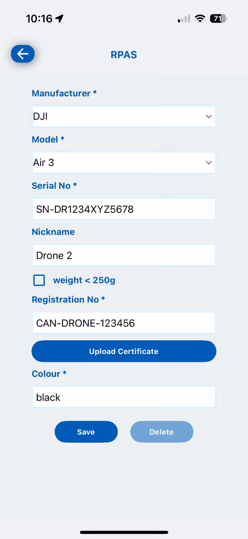Click the Serial No input field
248x539 pixels.
124,209
